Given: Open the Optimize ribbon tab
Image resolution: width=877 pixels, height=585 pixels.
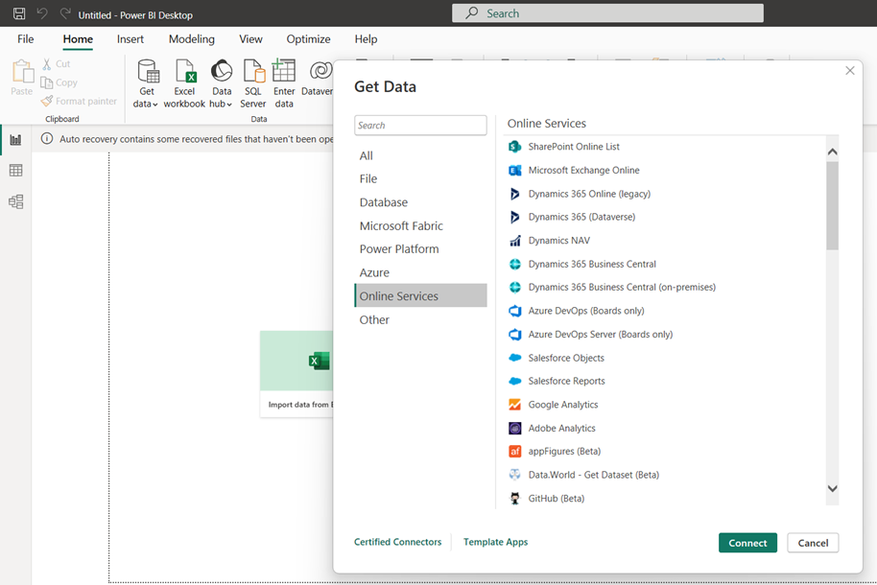Looking at the screenshot, I should [x=308, y=39].
